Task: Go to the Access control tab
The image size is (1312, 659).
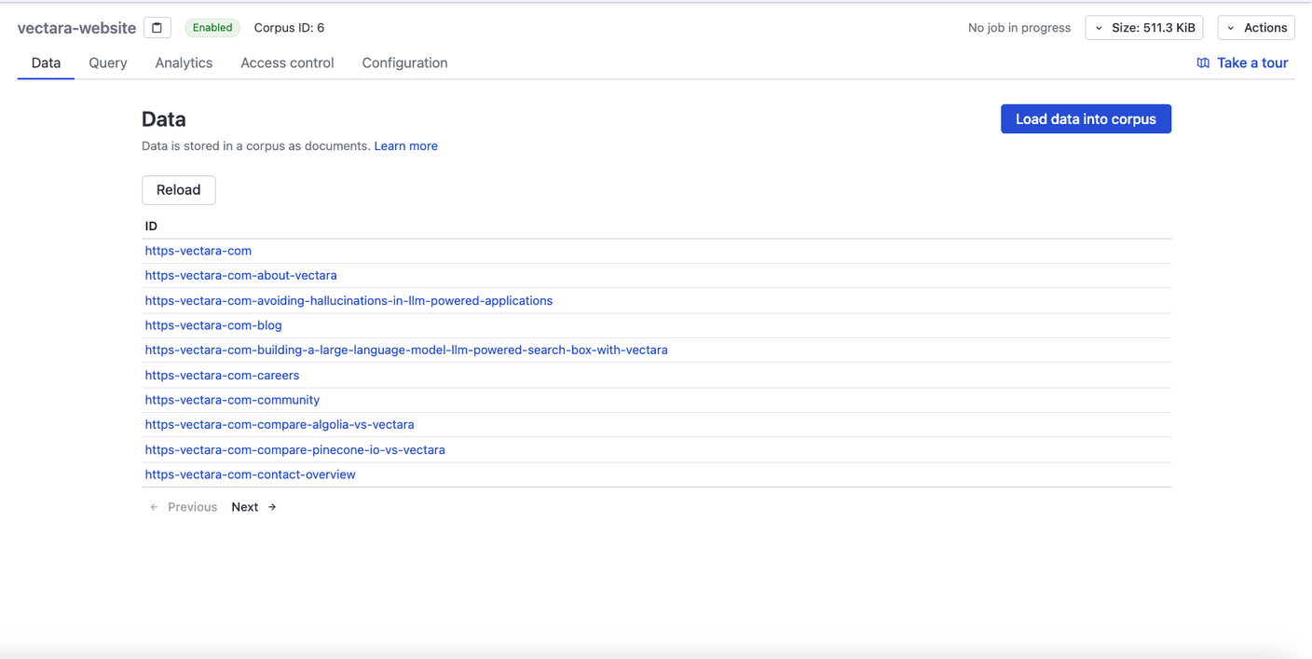Action: (x=287, y=63)
